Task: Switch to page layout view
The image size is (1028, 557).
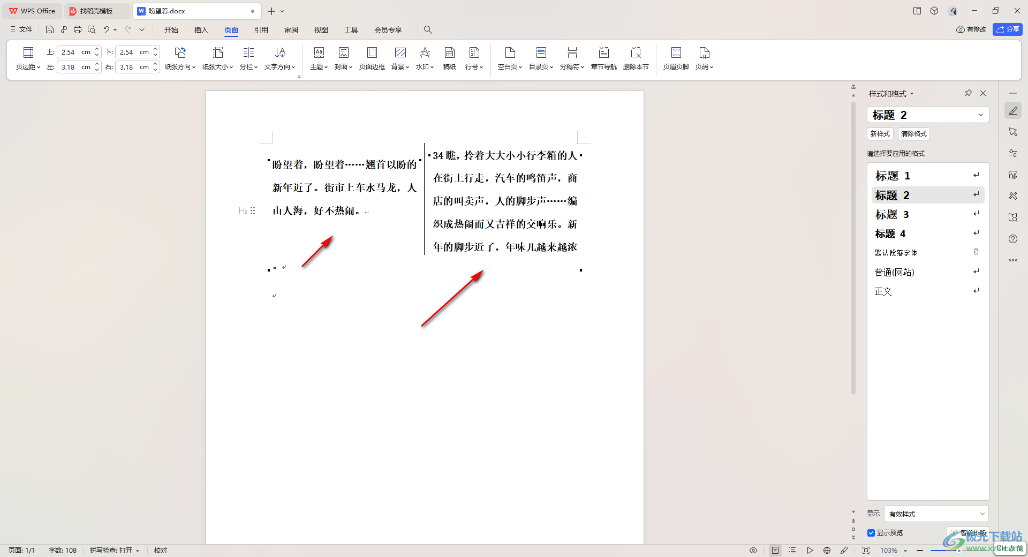Action: [x=775, y=550]
